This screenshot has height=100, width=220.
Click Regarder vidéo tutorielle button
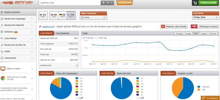(x=174, y=27)
